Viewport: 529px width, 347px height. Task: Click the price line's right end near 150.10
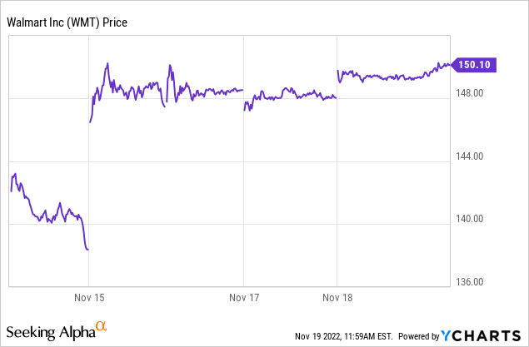[x=451, y=64]
